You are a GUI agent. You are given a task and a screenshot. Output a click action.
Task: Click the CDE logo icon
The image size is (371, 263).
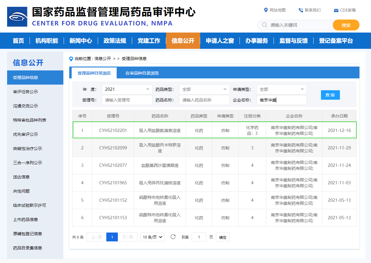click(x=17, y=17)
